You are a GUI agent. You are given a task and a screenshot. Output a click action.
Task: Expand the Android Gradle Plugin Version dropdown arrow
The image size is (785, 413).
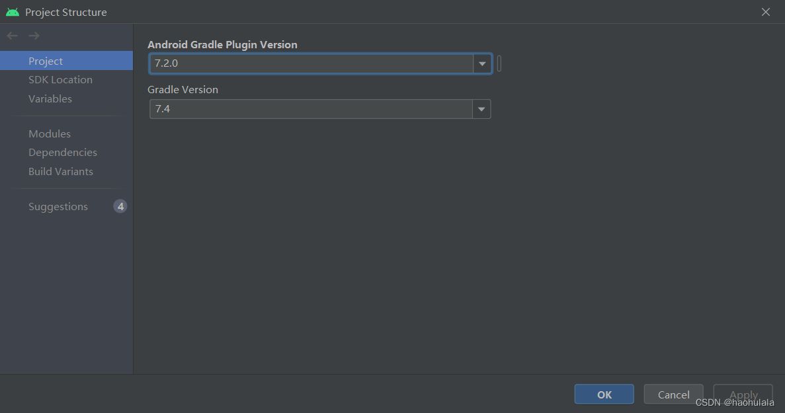tap(482, 63)
